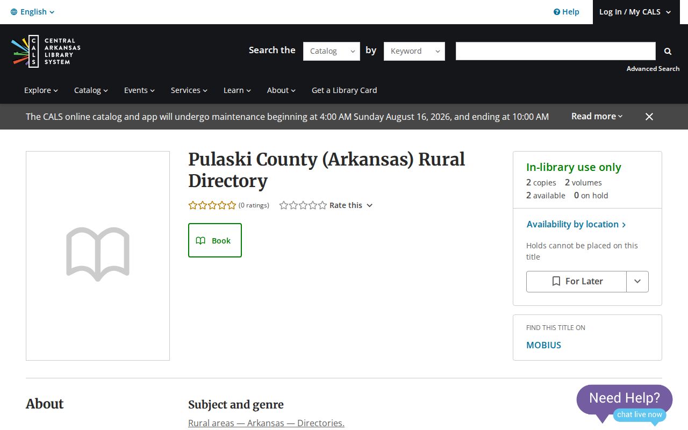
Task: Open the Need Help chat live bubble
Action: (x=625, y=404)
